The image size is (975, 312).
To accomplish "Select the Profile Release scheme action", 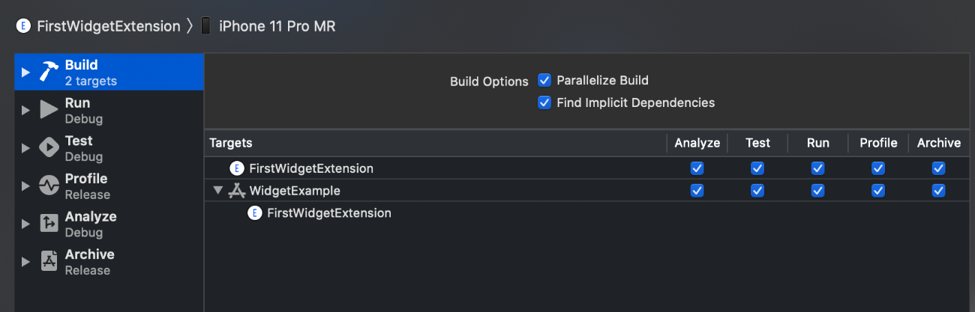I will pyautogui.click(x=109, y=186).
